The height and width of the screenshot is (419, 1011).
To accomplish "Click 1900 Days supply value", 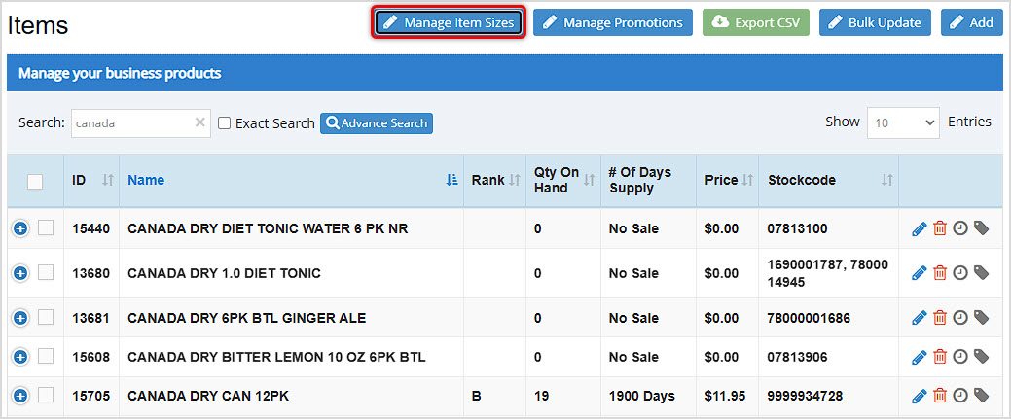I will pyautogui.click(x=641, y=396).
